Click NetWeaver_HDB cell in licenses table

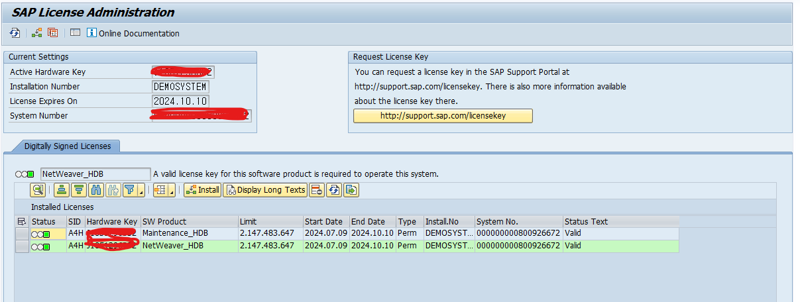[x=189, y=246]
